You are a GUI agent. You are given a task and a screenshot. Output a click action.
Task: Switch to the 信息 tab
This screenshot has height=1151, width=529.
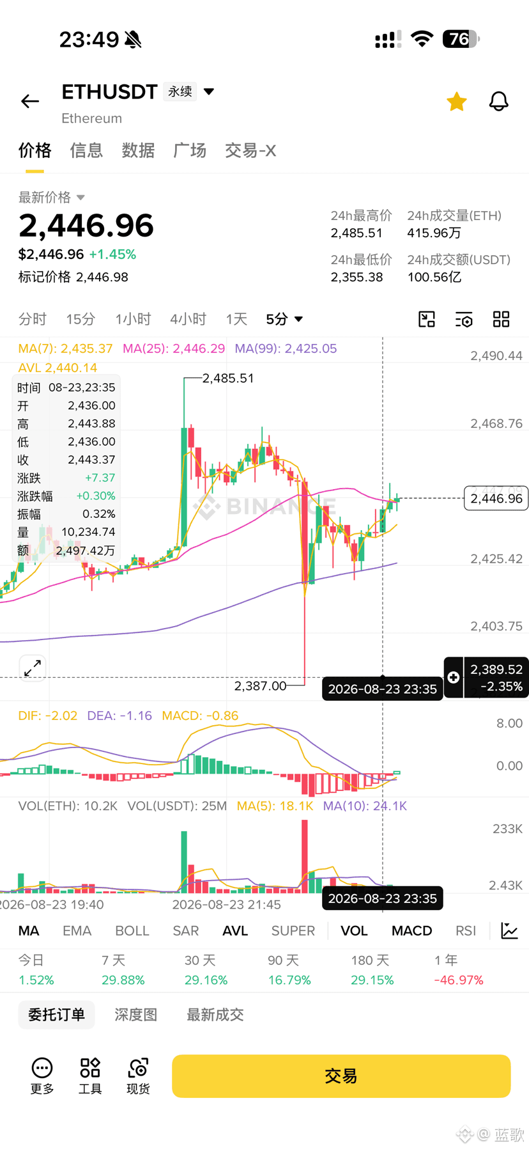(86, 150)
